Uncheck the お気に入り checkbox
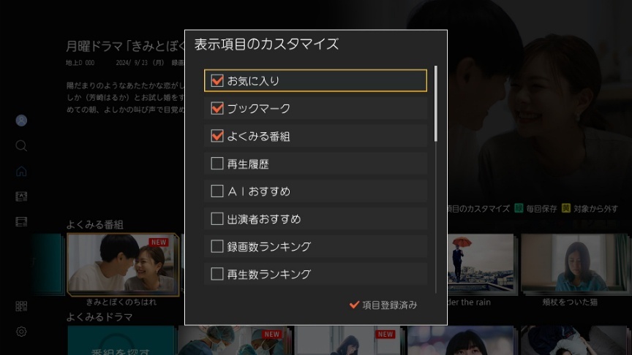632x355 pixels. tap(217, 80)
